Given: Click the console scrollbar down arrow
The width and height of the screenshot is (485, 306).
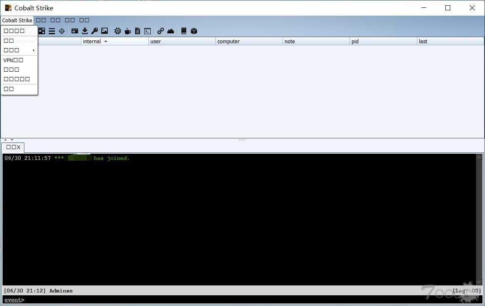Looking at the screenshot, I should click(x=479, y=282).
